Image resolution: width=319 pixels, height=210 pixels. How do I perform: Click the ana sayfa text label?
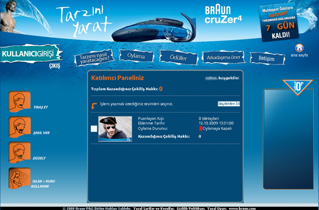click(x=299, y=55)
